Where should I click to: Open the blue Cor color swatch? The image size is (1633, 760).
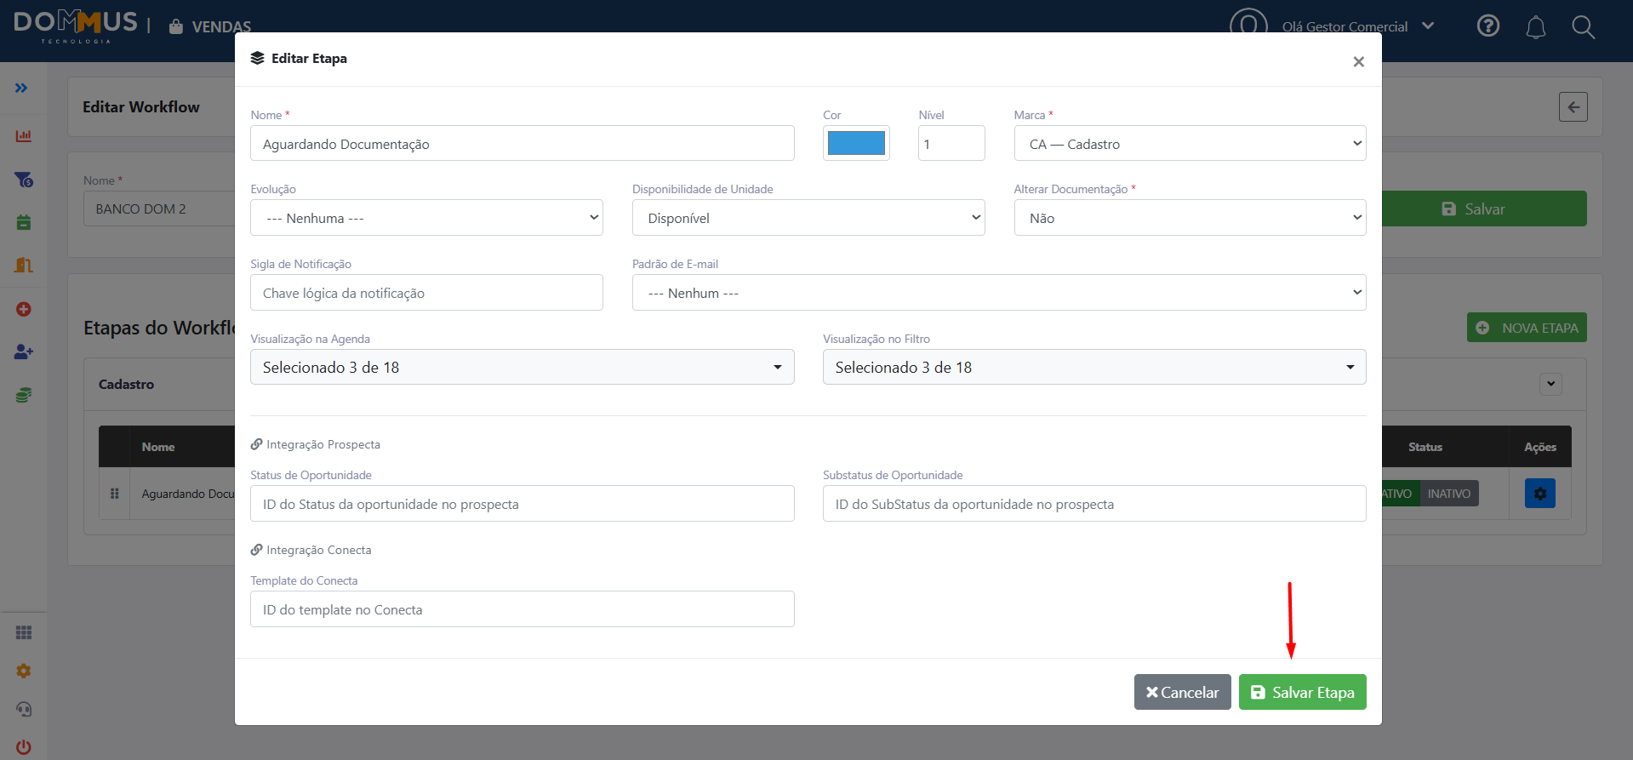(856, 143)
